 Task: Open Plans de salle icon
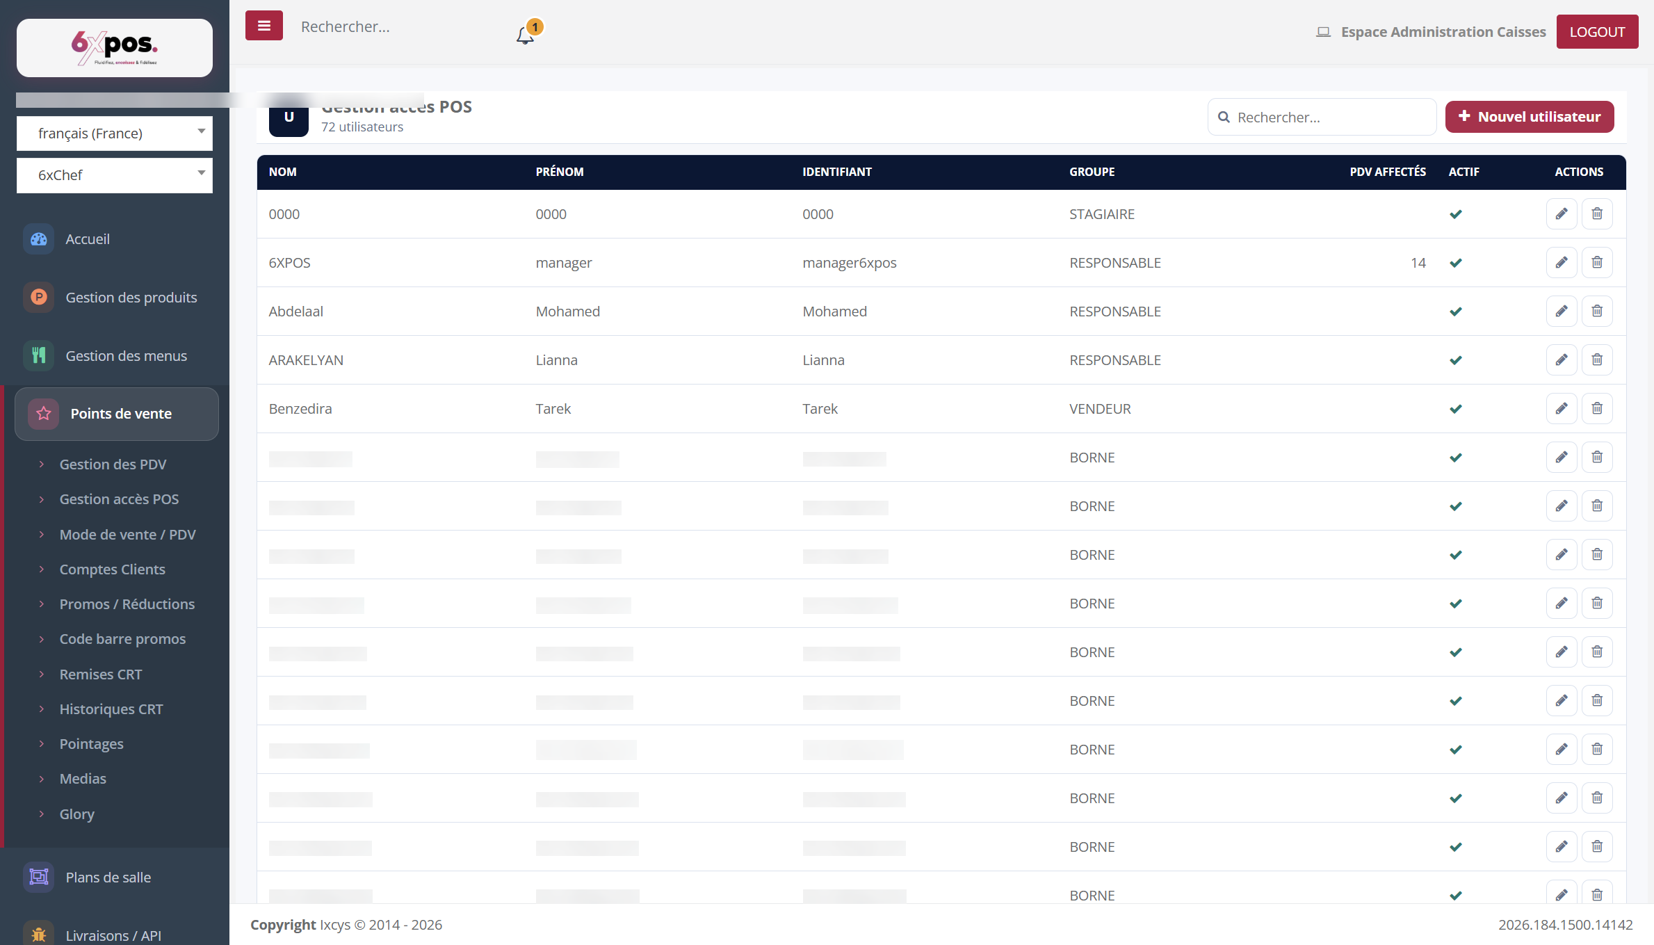coord(39,877)
